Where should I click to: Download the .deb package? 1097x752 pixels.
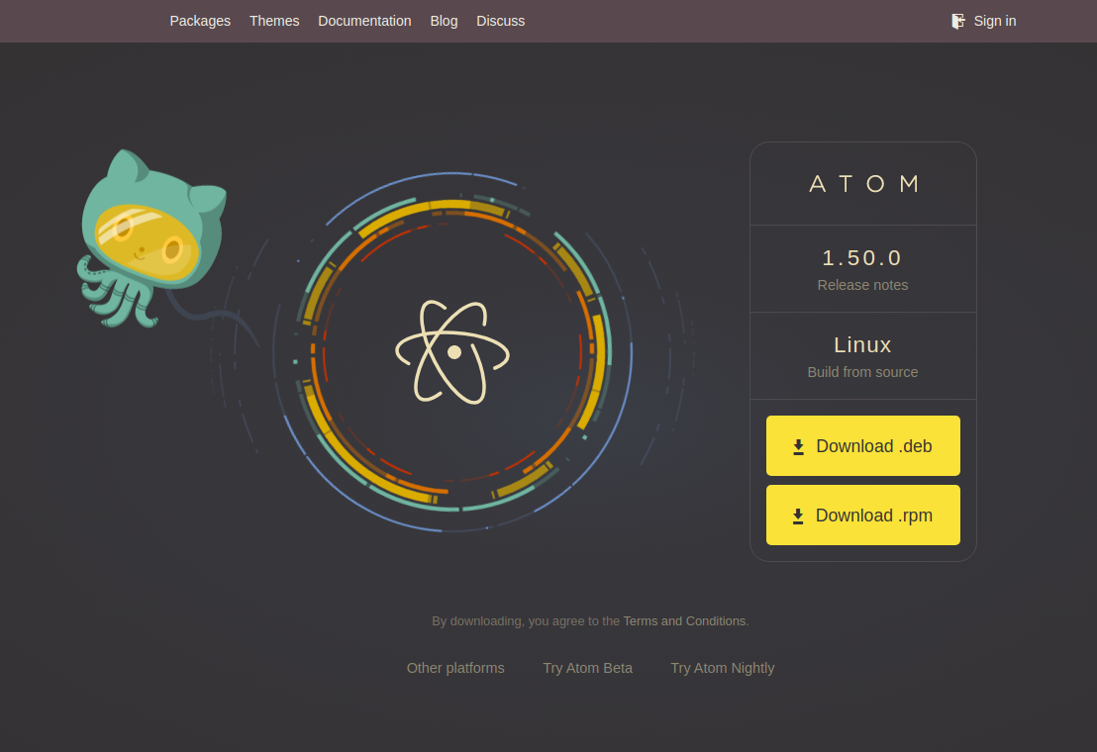pos(862,445)
